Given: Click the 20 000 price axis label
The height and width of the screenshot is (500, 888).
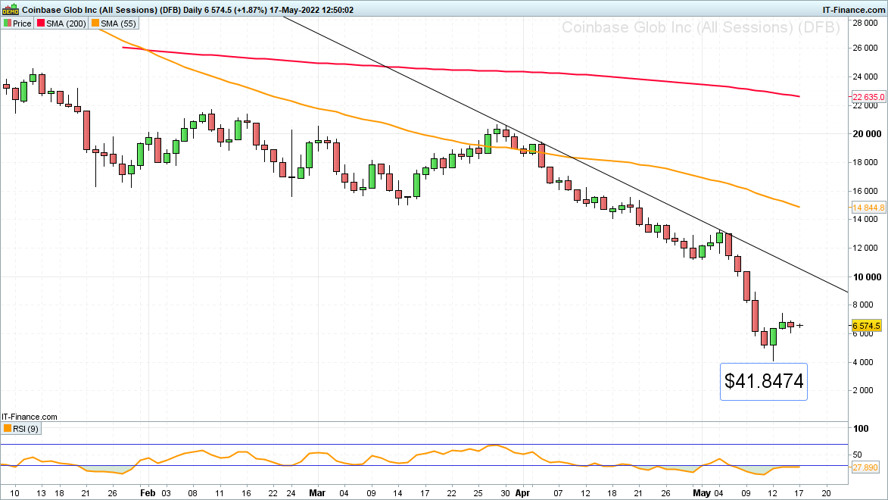Looking at the screenshot, I should pyautogui.click(x=868, y=134).
